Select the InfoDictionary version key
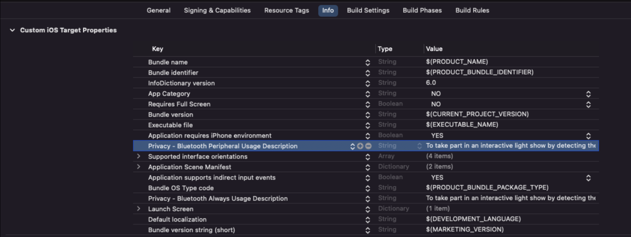The width and height of the screenshot is (631, 237). (x=181, y=83)
